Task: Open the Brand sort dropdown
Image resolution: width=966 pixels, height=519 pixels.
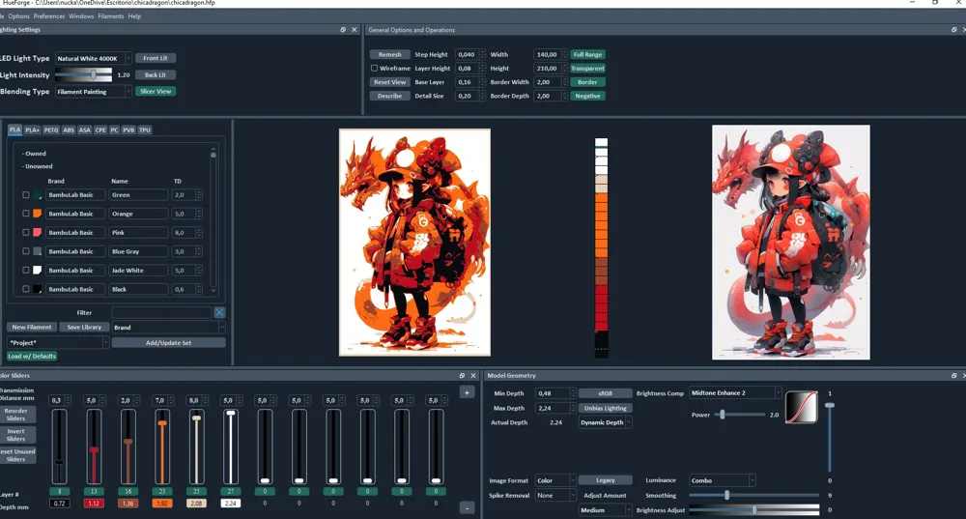Action: (x=168, y=328)
